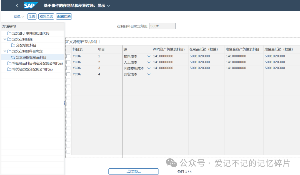Select 定义源的在制品科目 tree item

point(31,57)
